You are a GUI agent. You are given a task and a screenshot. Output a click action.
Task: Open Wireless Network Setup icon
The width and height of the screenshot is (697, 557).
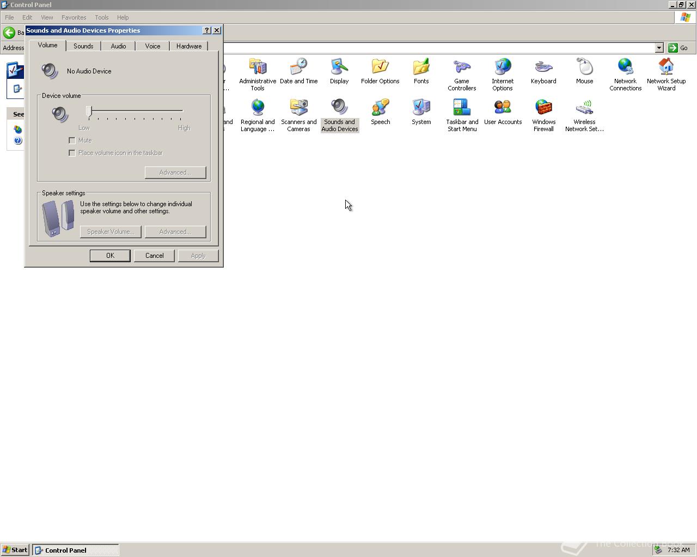584,115
